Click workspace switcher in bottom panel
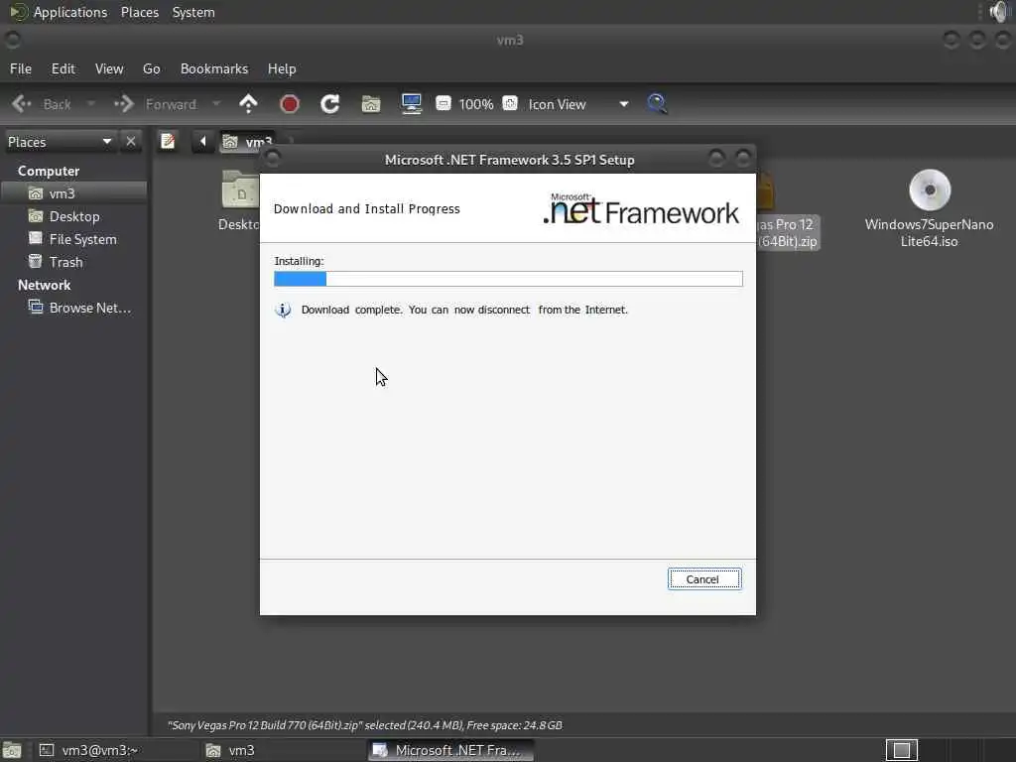 (x=901, y=750)
